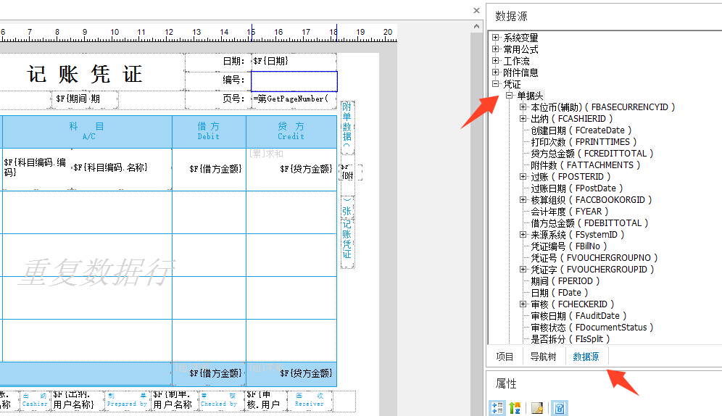Collapse the 凭证 tree node
This screenshot has width=722, height=416.
495,84
